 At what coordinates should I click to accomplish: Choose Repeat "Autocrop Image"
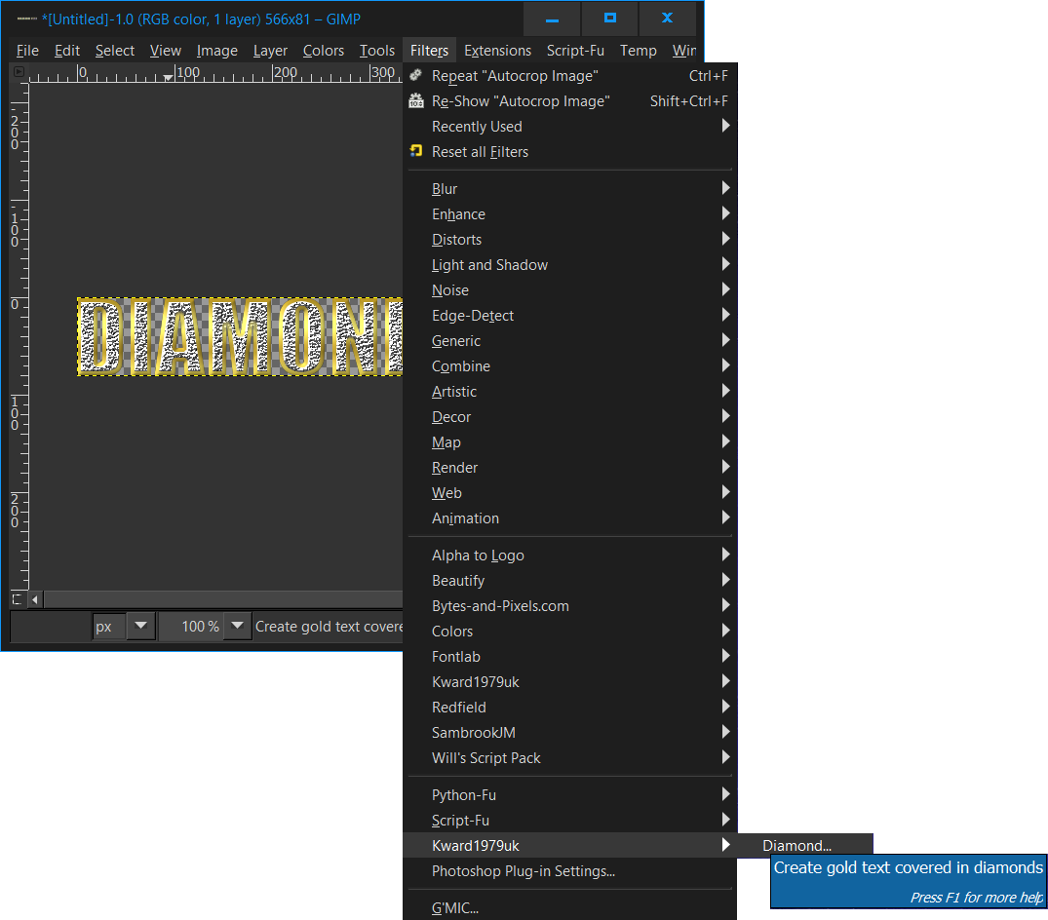coord(569,75)
